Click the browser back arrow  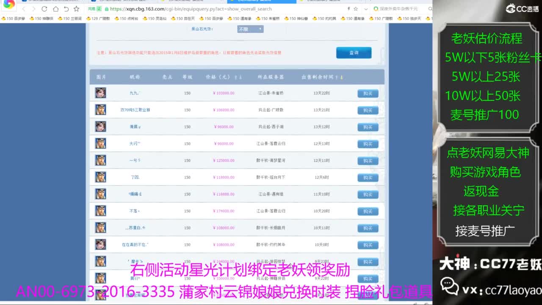coord(24,9)
